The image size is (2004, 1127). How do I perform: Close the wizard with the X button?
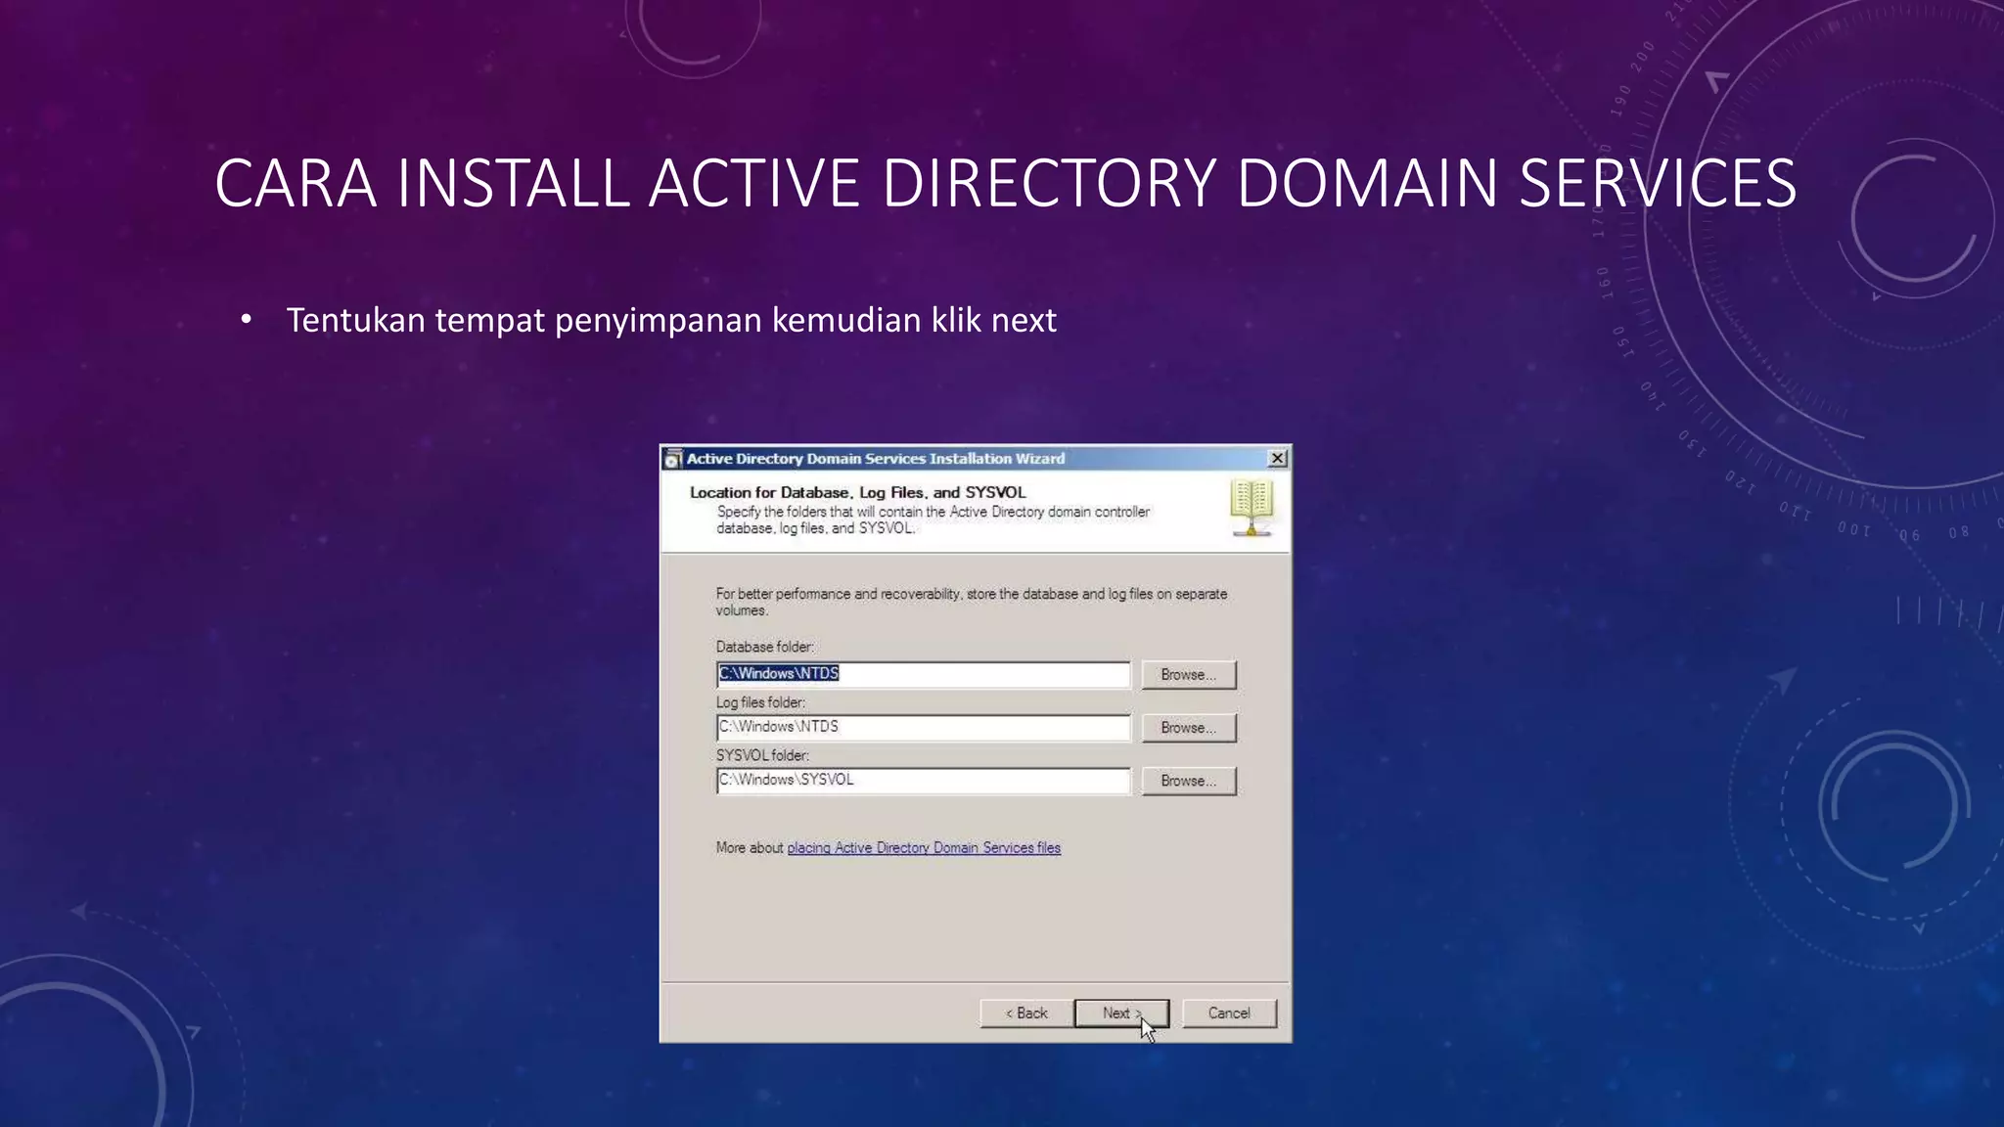(1277, 459)
